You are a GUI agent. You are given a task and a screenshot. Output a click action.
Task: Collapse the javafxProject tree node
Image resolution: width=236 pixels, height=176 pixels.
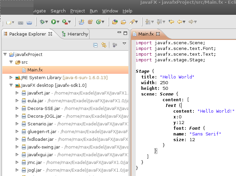(x=5, y=54)
